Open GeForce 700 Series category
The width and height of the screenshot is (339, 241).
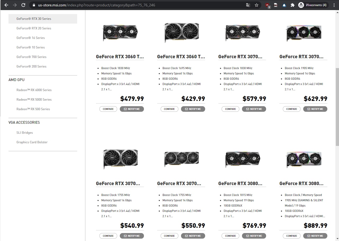click(31, 57)
